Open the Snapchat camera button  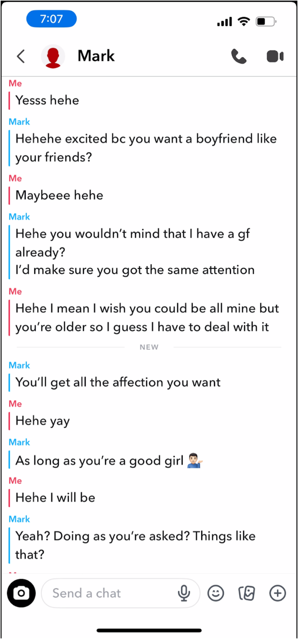[21, 593]
